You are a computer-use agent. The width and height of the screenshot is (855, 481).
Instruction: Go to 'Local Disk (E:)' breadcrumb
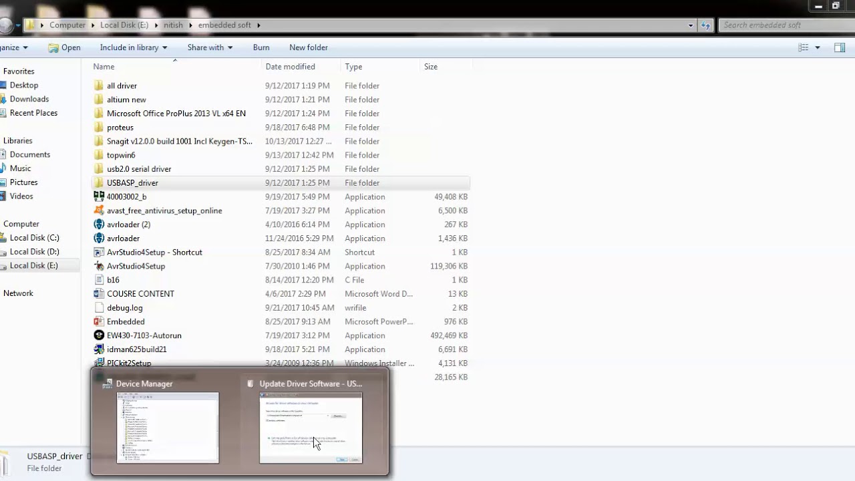pyautogui.click(x=124, y=25)
